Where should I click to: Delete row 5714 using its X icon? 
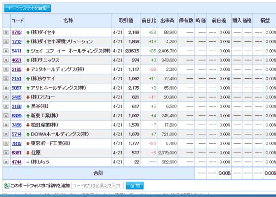pos(6,134)
